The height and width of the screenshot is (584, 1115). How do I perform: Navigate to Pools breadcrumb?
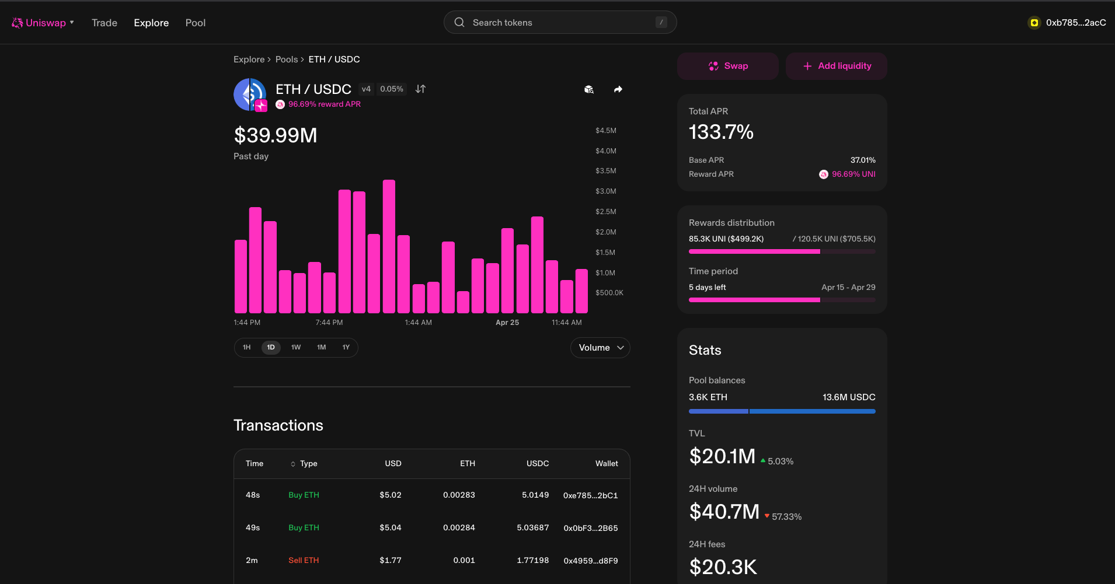click(x=287, y=60)
